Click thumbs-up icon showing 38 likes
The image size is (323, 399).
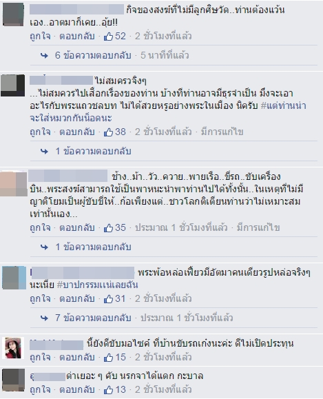point(108,132)
